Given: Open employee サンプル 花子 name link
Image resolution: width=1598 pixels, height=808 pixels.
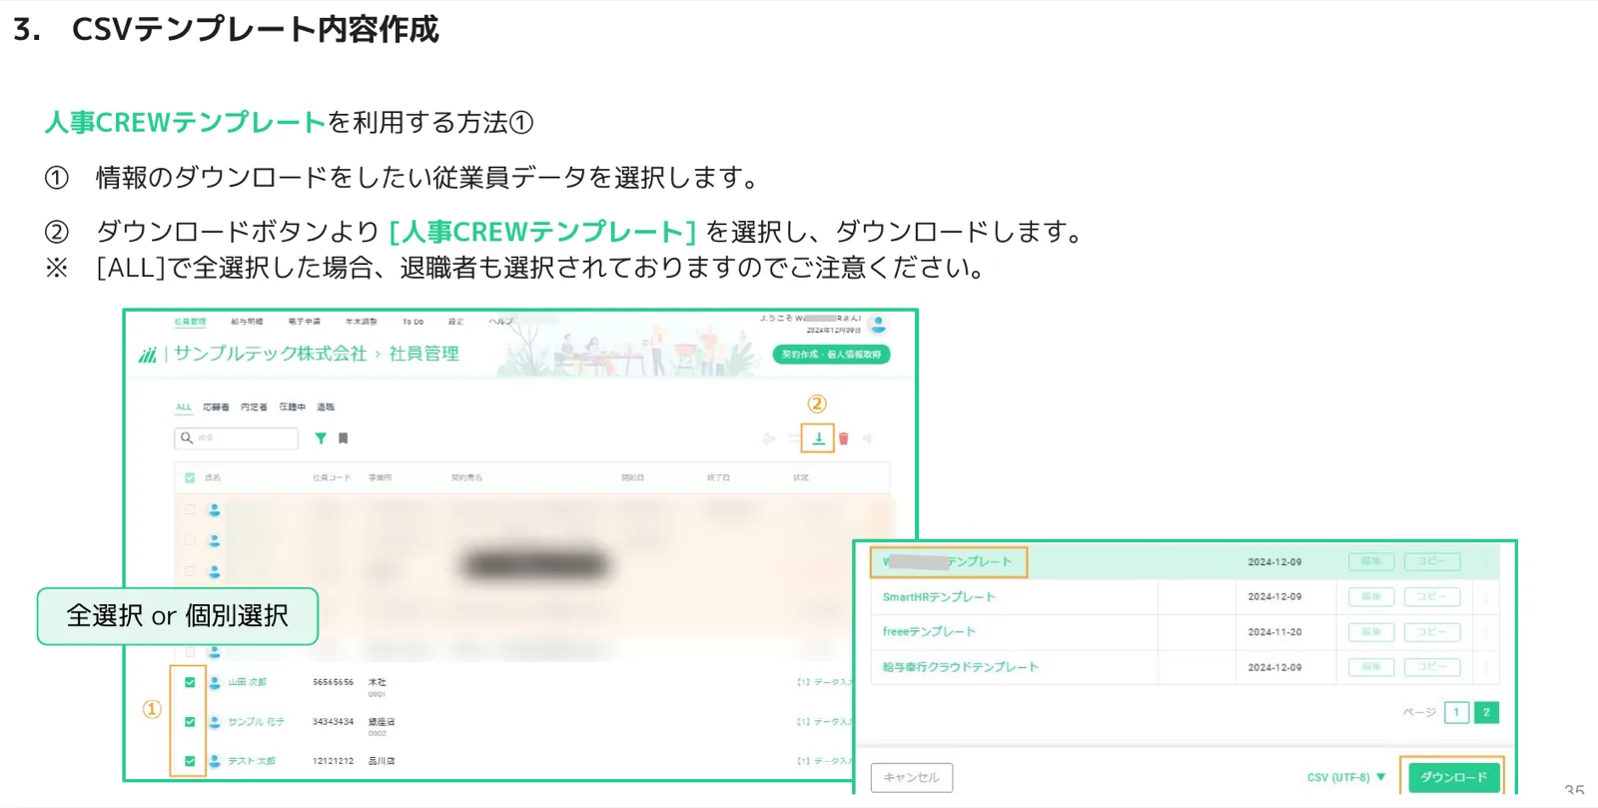Looking at the screenshot, I should (256, 721).
